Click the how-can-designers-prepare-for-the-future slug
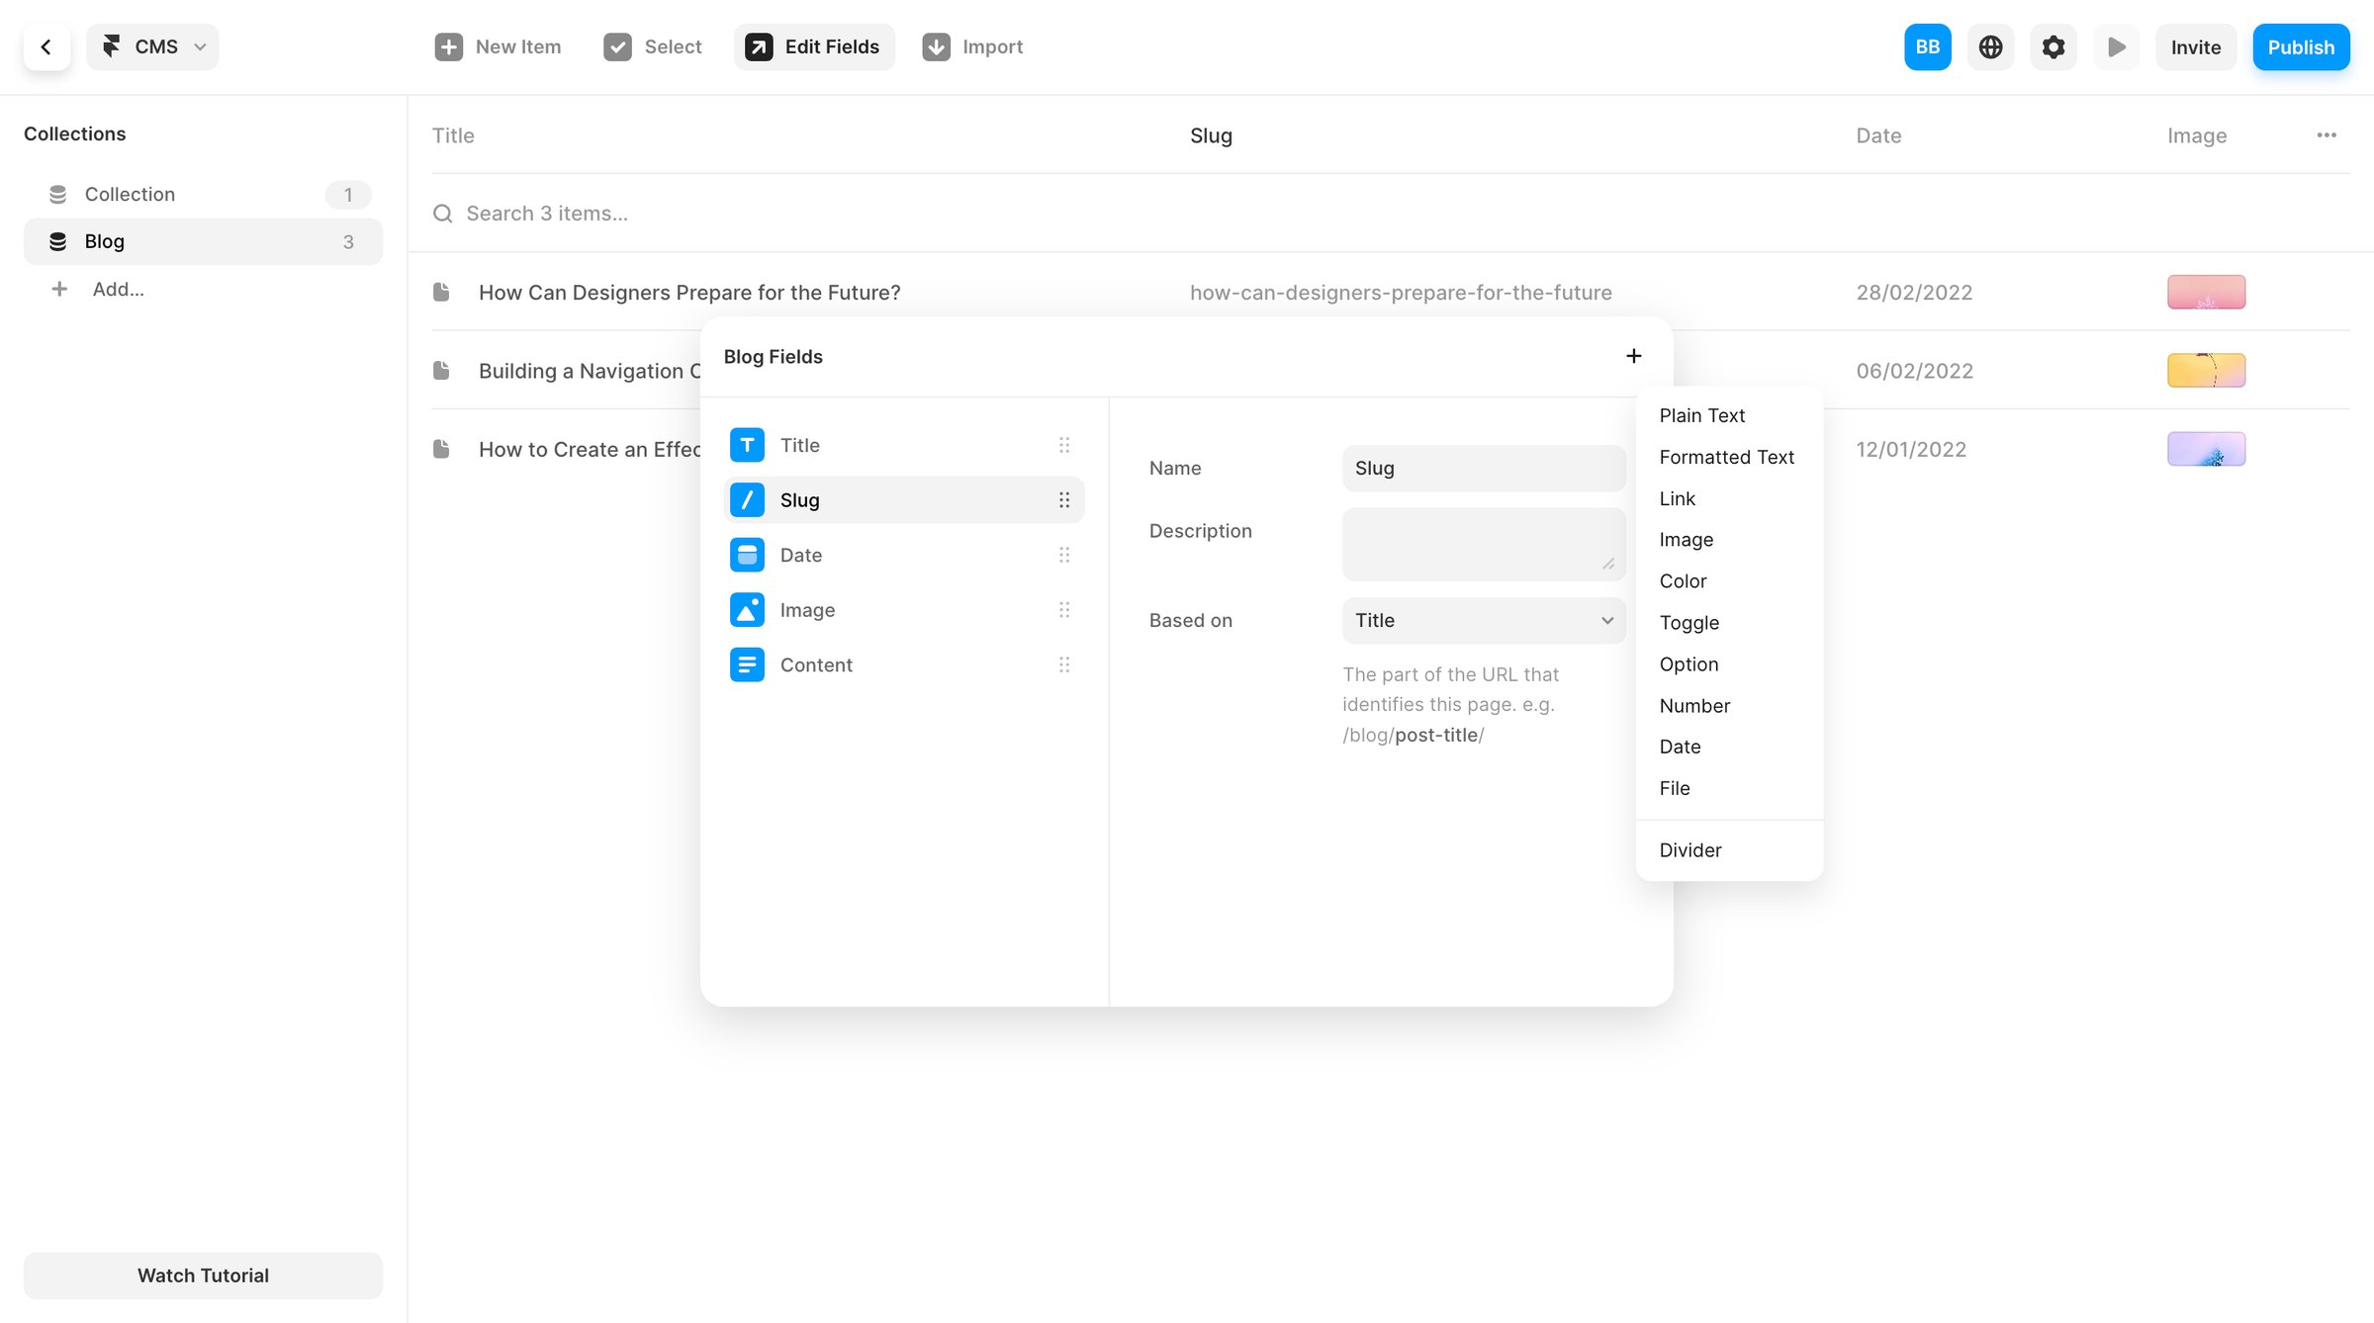The width and height of the screenshot is (2374, 1323). [1401, 292]
